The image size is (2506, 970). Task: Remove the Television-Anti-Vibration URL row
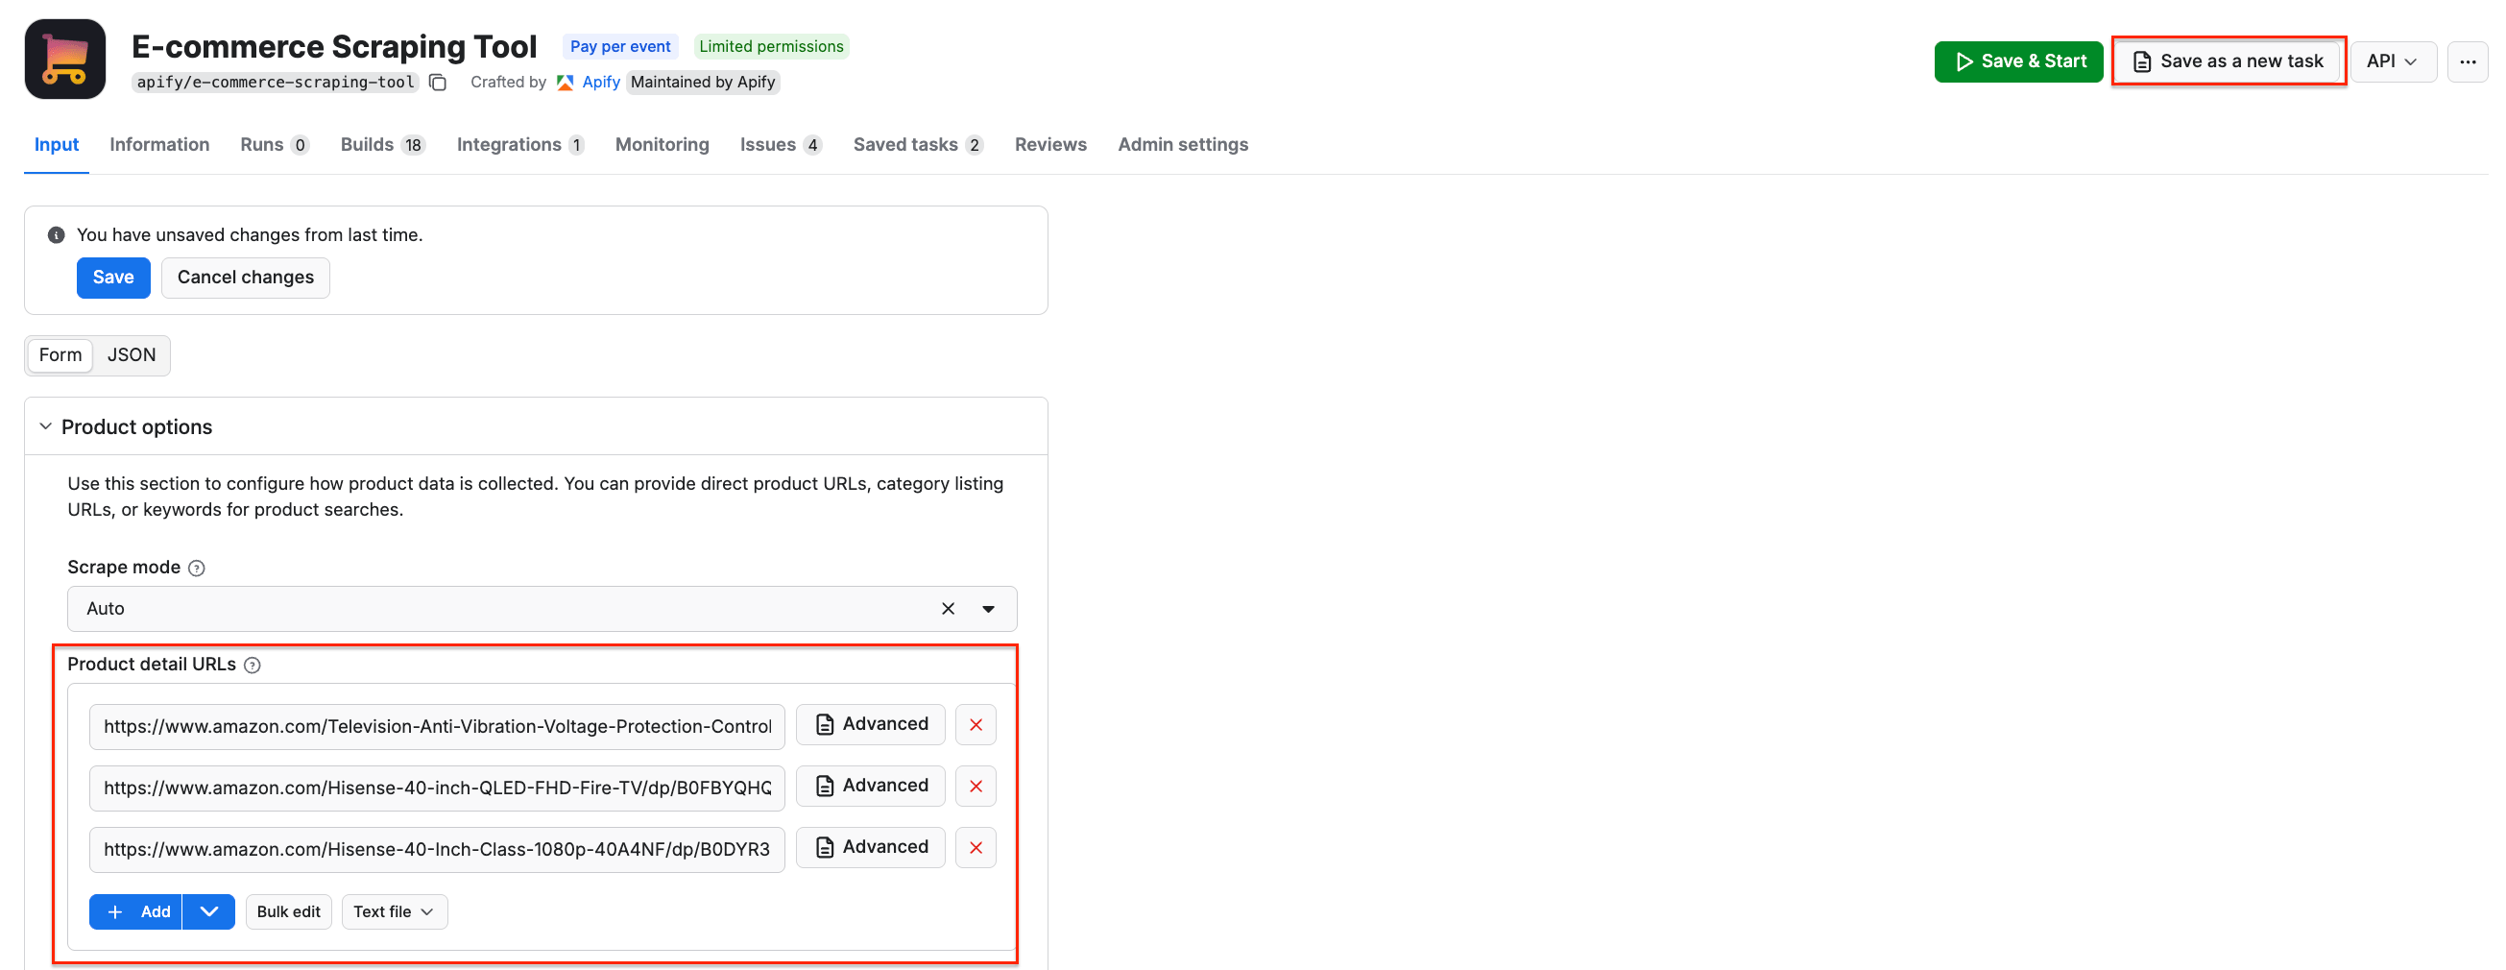click(x=976, y=725)
